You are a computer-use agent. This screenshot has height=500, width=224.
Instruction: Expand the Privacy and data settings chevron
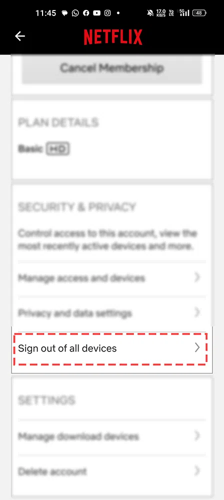197,312
